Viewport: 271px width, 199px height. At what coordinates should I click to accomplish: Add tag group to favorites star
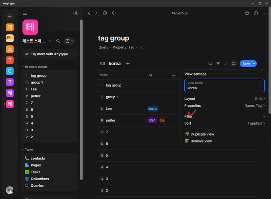(247, 13)
